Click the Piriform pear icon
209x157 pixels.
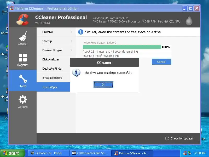189,20
